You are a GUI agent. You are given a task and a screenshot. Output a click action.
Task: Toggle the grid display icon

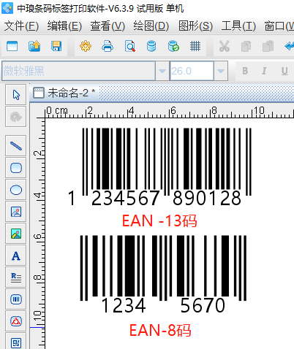tap(195, 46)
